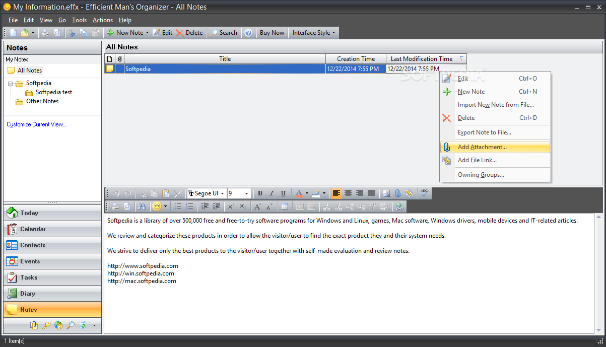Open the password manager key icon
This screenshot has height=347, width=606.
(x=46, y=325)
